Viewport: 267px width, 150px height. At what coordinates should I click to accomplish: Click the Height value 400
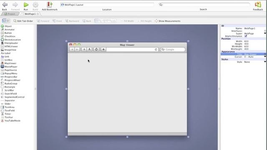click(x=247, y=44)
